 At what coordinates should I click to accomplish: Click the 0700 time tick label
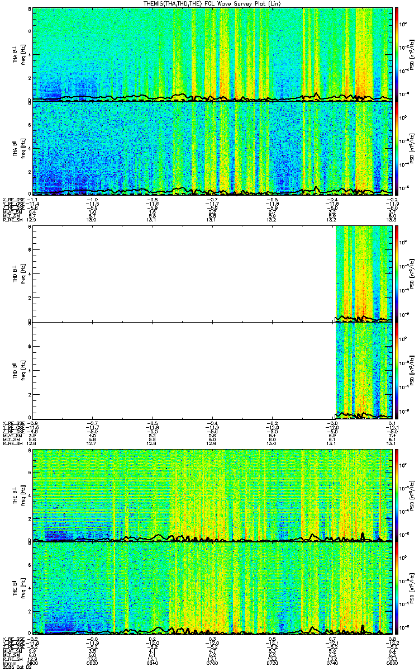click(x=212, y=663)
